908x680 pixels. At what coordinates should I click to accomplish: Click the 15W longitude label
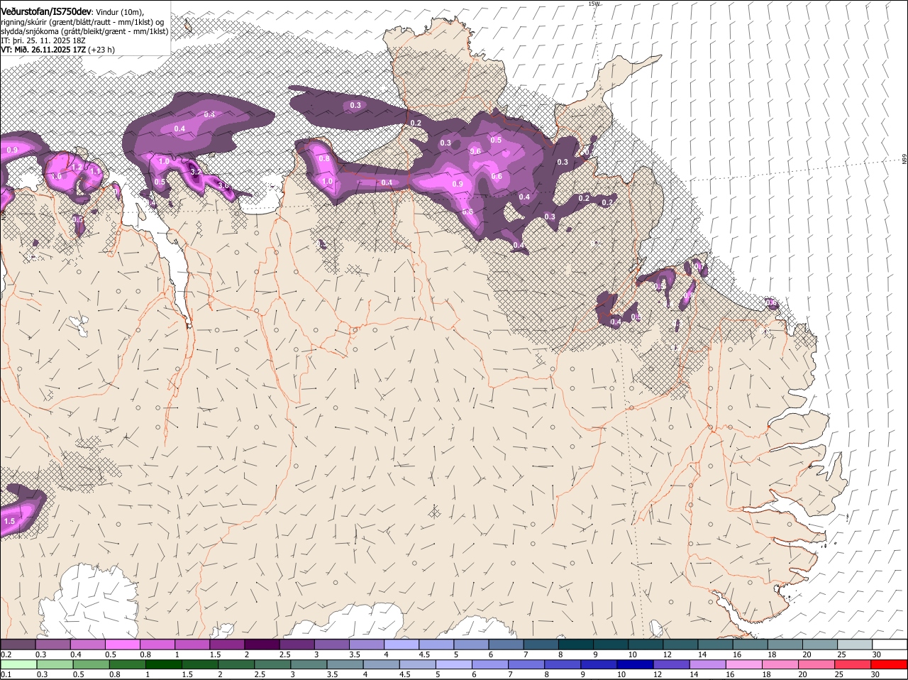tap(594, 4)
